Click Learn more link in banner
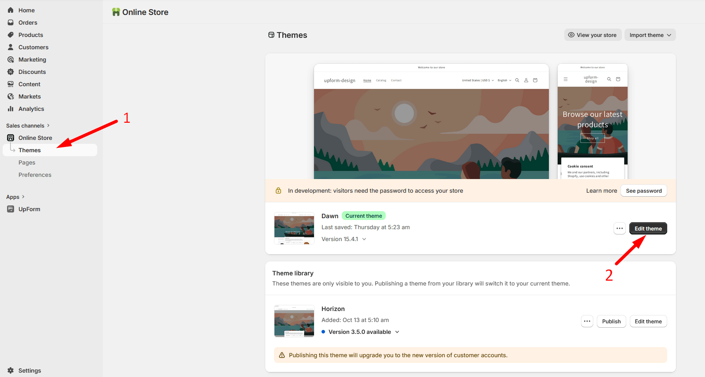The width and height of the screenshot is (705, 377). pos(602,190)
